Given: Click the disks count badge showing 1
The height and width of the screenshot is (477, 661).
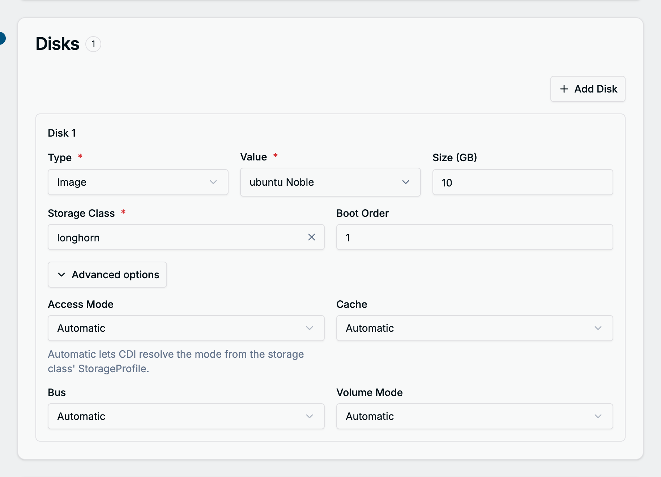Looking at the screenshot, I should pos(93,44).
